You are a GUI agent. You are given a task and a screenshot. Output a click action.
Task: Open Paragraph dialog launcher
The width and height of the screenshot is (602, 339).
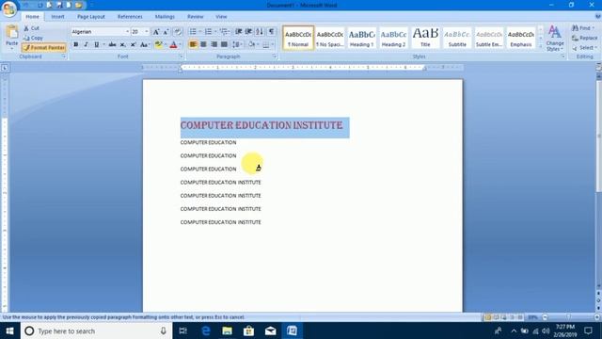click(x=275, y=56)
